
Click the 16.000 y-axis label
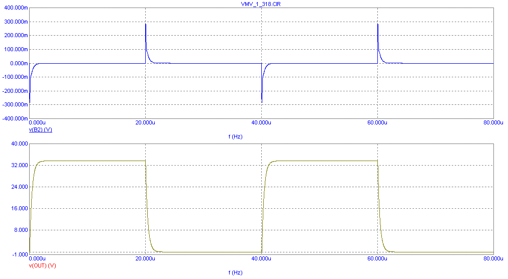pyautogui.click(x=20, y=208)
